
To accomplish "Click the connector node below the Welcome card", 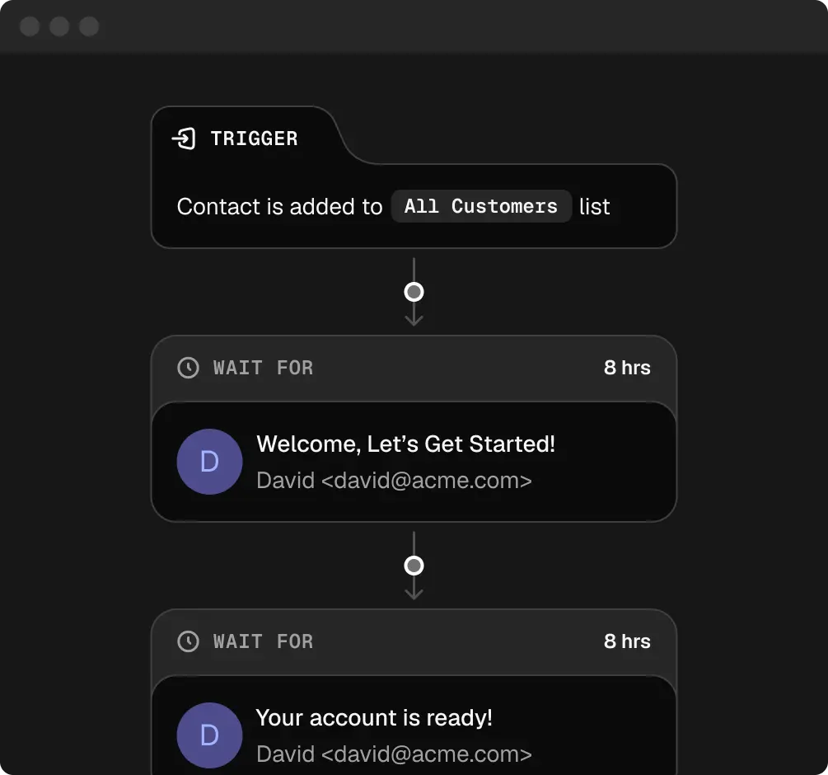I will pyautogui.click(x=414, y=566).
